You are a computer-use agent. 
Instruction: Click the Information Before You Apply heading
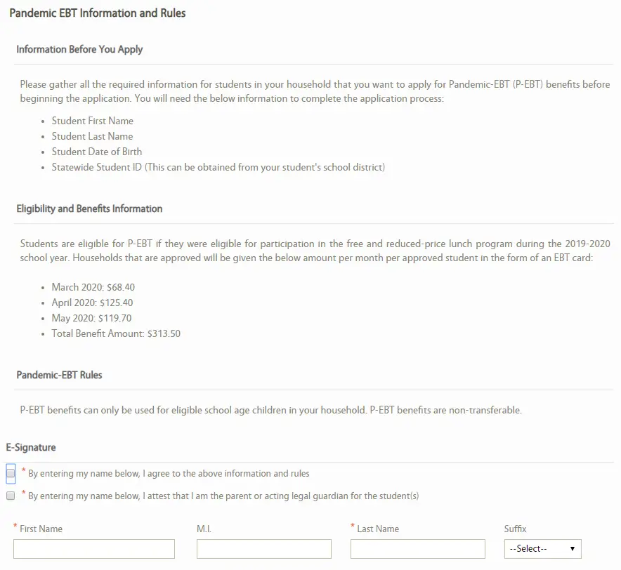pyautogui.click(x=79, y=49)
